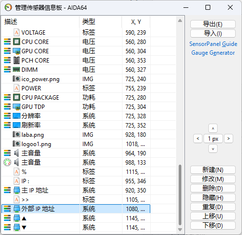Open the SensorPanel Guide link
The height and width of the screenshot is (235, 242).
(213, 44)
